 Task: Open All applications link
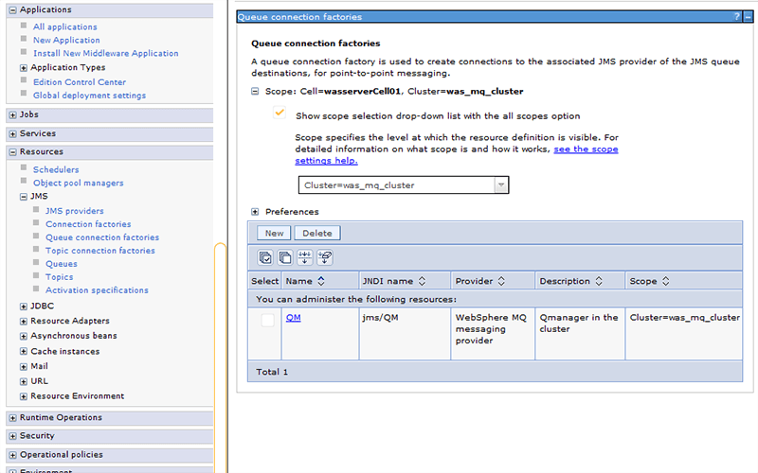(64, 27)
